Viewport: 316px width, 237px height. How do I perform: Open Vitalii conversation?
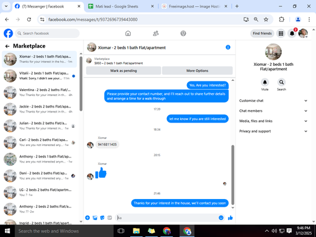click(x=39, y=76)
